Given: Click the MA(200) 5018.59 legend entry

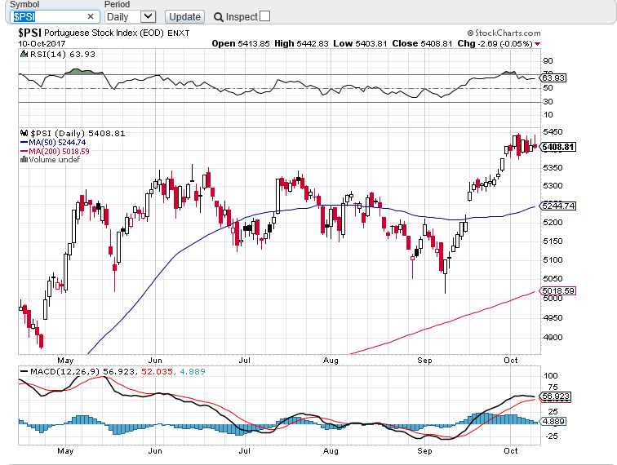Looking at the screenshot, I should click(x=55, y=151).
